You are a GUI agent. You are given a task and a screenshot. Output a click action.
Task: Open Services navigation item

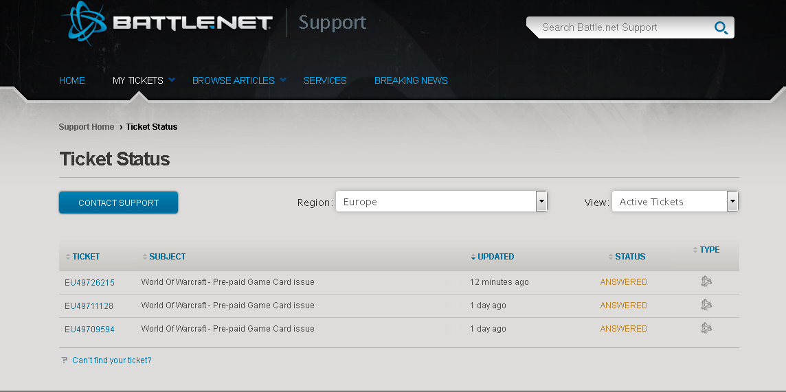pyautogui.click(x=326, y=80)
